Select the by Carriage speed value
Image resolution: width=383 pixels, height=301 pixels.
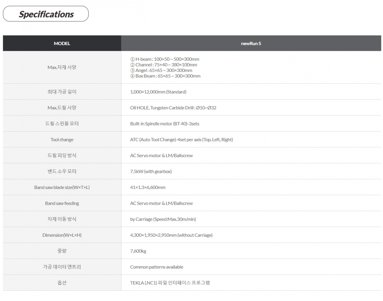[x=163, y=219]
